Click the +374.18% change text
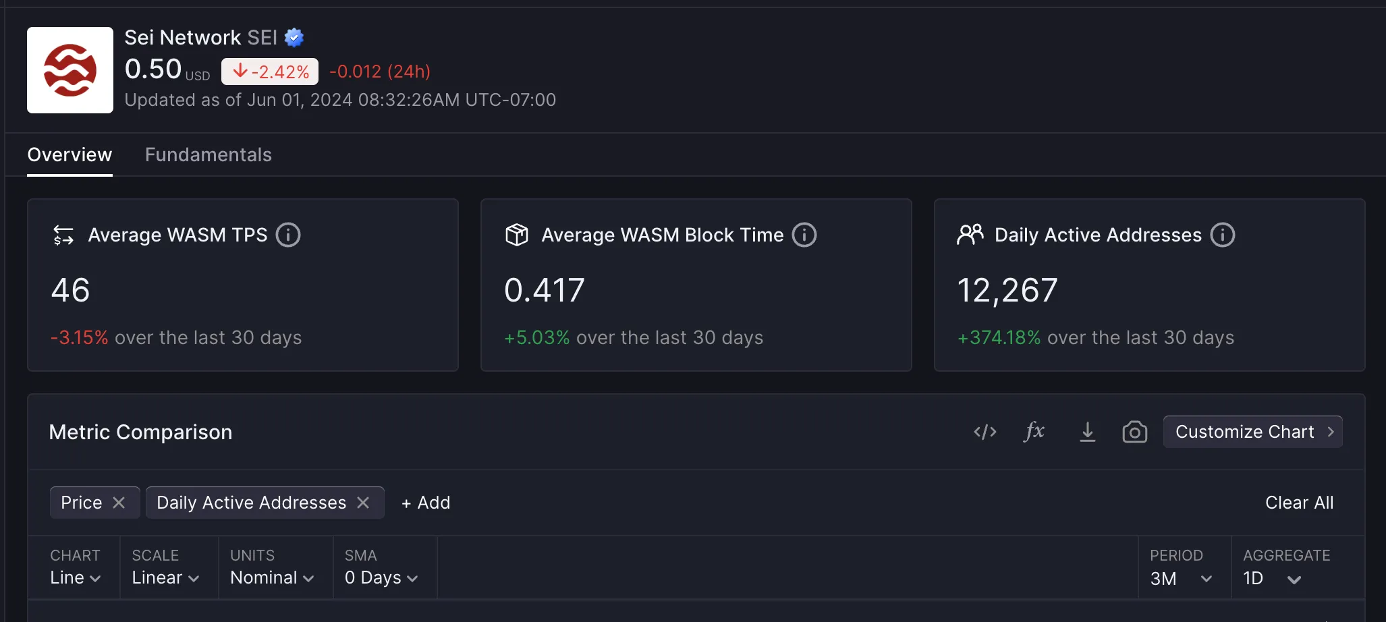 [999, 337]
